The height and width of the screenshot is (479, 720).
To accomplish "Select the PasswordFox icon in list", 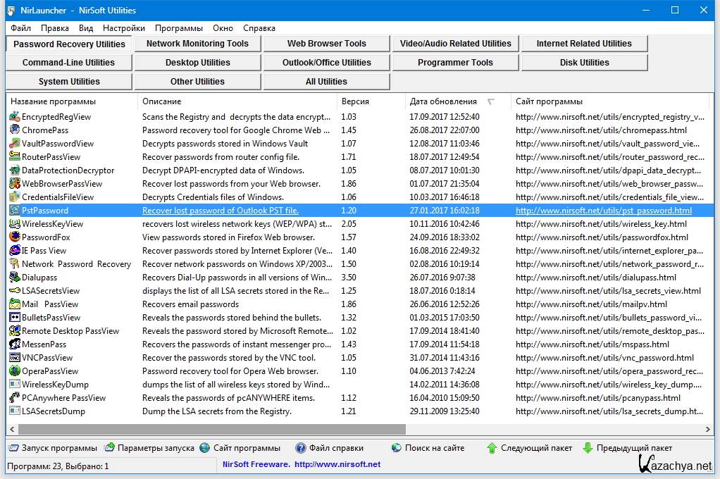I will click(15, 237).
